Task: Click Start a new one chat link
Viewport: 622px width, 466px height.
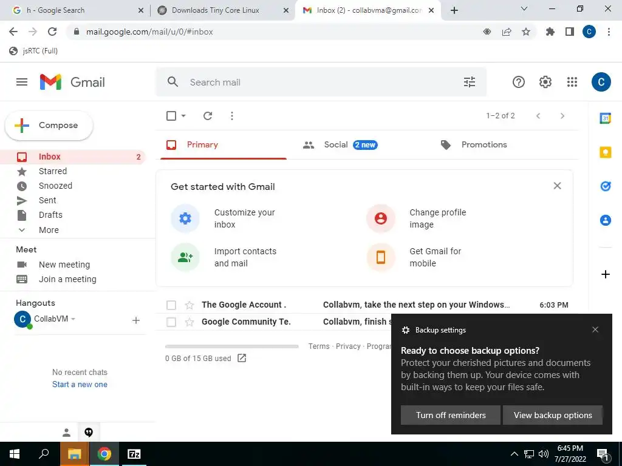Action: tap(80, 384)
